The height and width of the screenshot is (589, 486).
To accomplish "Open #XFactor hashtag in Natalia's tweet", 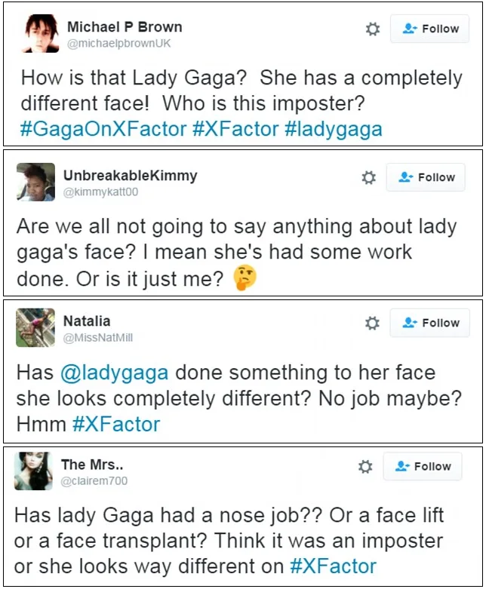I will 116,425.
